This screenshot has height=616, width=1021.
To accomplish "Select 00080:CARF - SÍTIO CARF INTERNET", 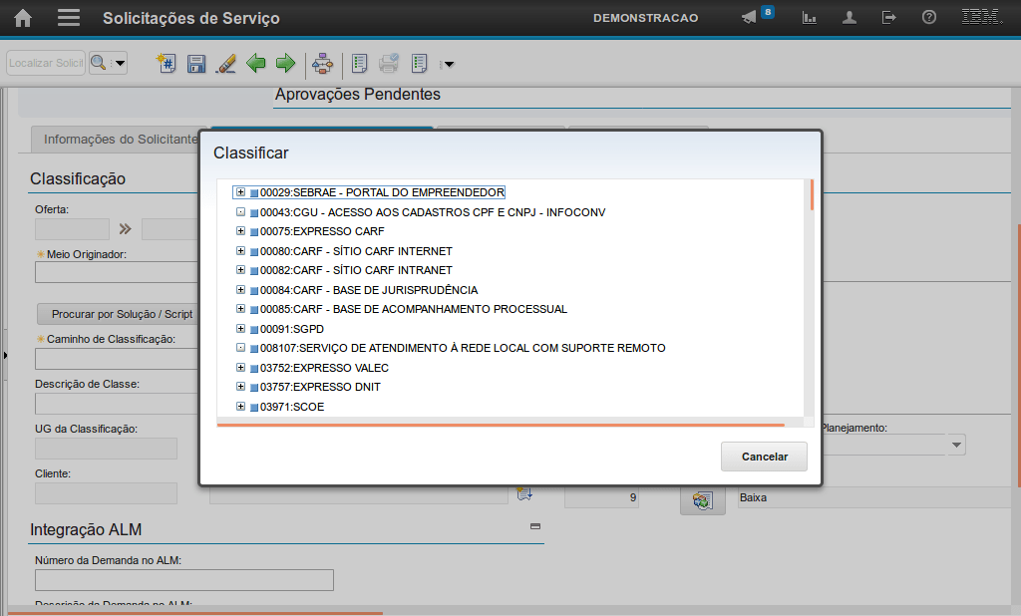I will pos(356,251).
